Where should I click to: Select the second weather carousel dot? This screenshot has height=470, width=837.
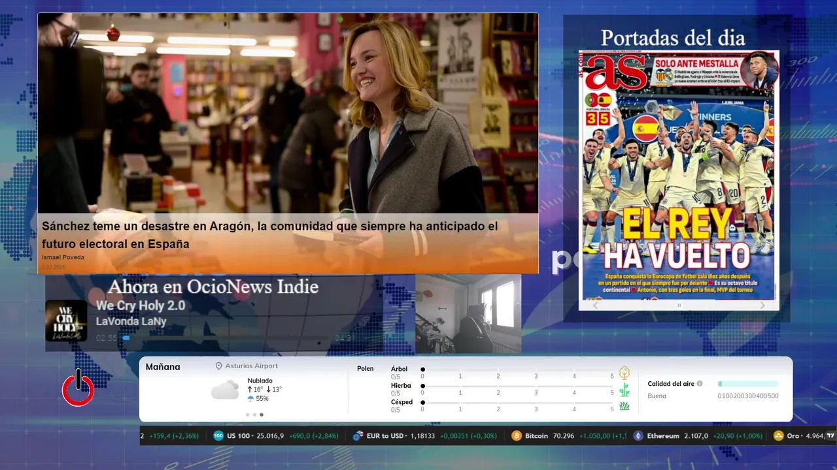(254, 415)
